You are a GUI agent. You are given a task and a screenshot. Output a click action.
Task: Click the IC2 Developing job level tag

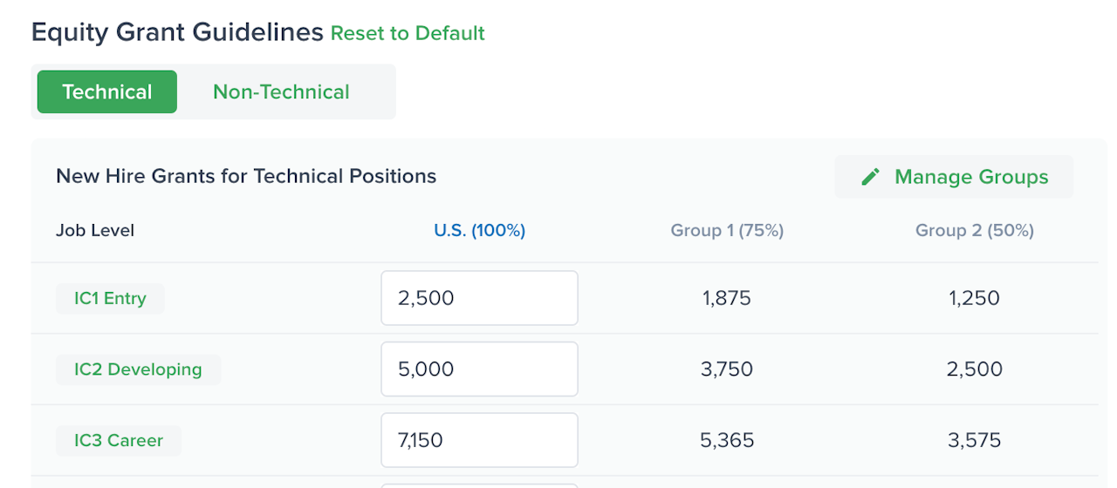(138, 369)
